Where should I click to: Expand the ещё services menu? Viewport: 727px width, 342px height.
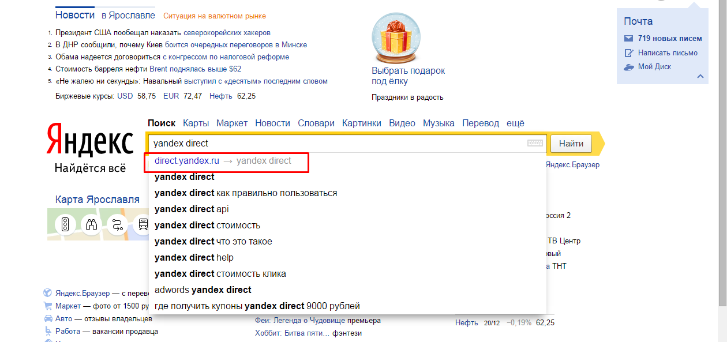point(516,123)
